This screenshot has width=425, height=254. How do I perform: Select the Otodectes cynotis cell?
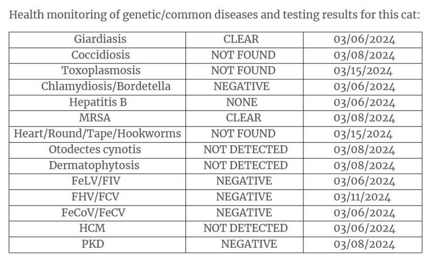[x=95, y=149]
